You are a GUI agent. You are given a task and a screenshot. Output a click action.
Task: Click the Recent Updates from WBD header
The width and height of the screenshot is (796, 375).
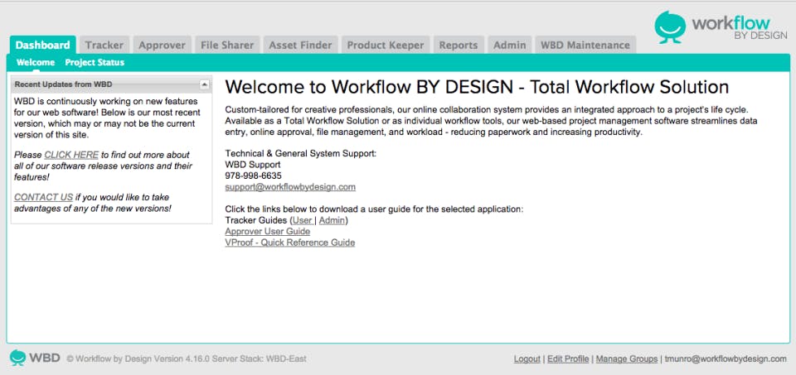coord(111,84)
